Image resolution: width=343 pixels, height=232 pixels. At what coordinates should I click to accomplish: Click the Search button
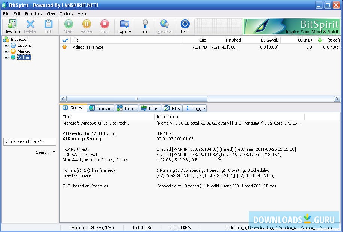point(42,152)
